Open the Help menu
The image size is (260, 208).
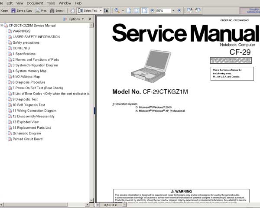(x=78, y=3)
